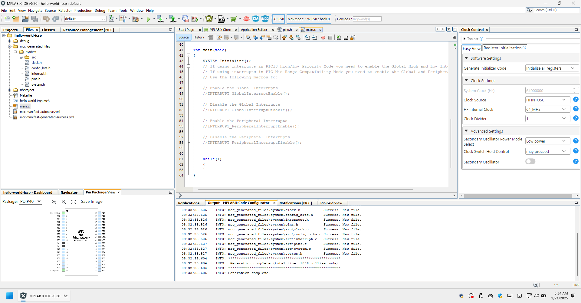Open the Navigator tab

click(69, 193)
